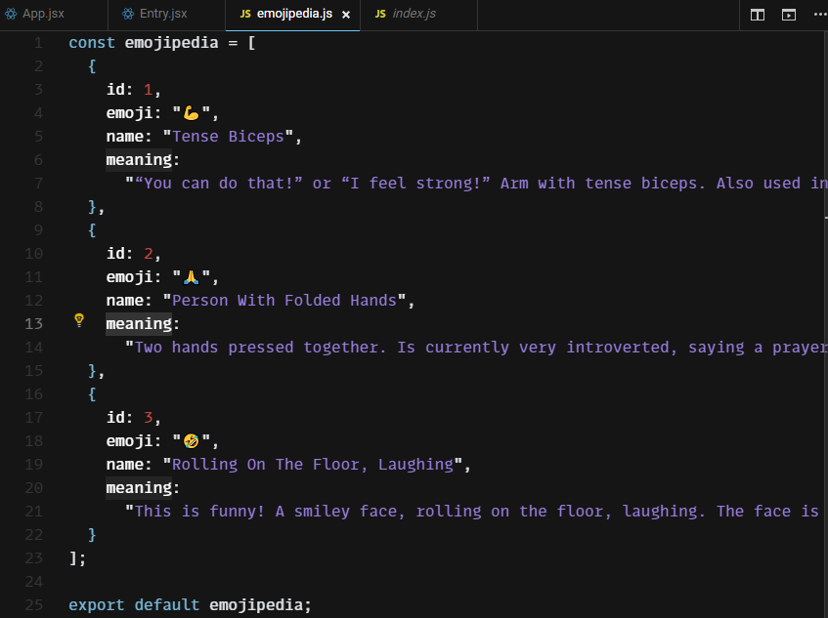Viewport: 828px width, 618px height.
Task: Click "Rolling On The Floor, Laughing" string
Action: point(313,465)
